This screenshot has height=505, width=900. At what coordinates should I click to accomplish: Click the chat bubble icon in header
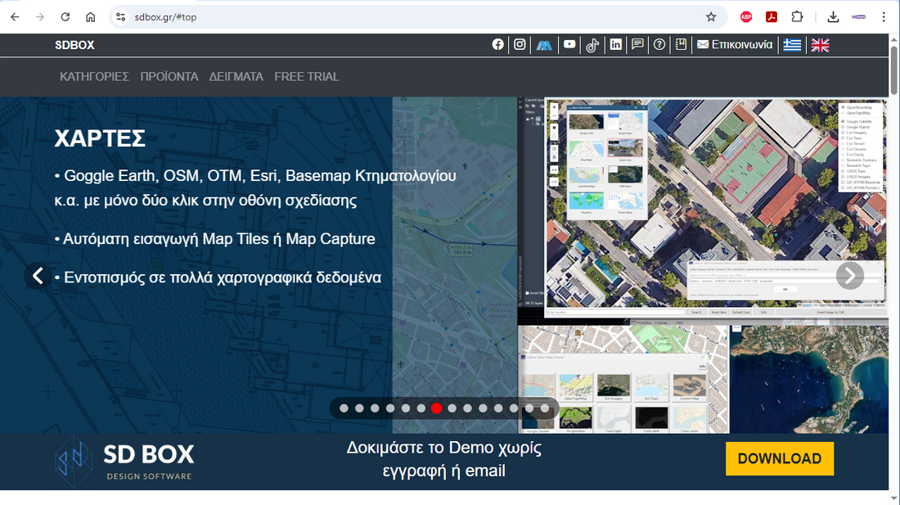pos(637,44)
